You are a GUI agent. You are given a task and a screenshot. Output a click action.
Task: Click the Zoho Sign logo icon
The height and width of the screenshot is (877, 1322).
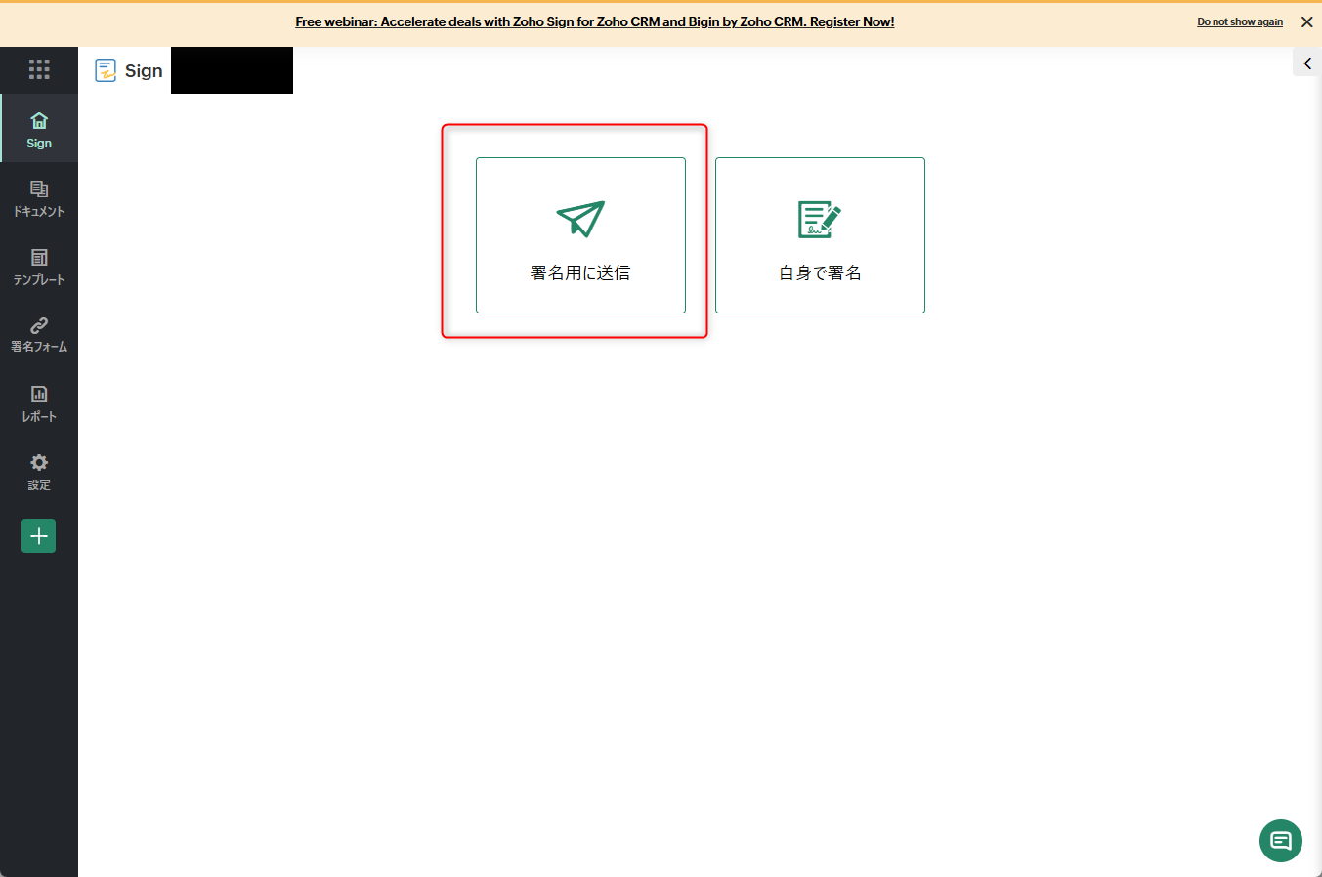click(106, 70)
